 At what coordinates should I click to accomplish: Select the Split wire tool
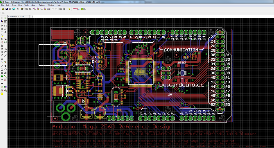(2, 56)
